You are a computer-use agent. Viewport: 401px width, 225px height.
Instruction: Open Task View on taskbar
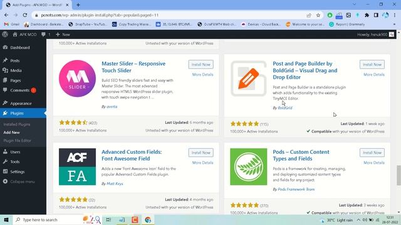click(108, 219)
